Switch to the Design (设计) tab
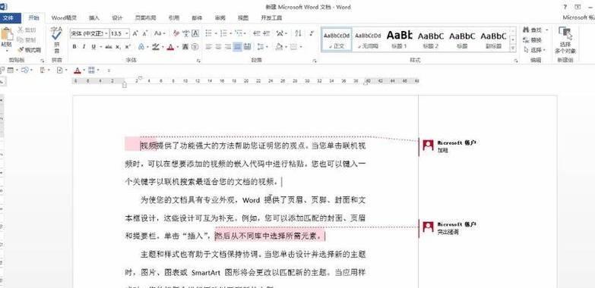 (118, 17)
